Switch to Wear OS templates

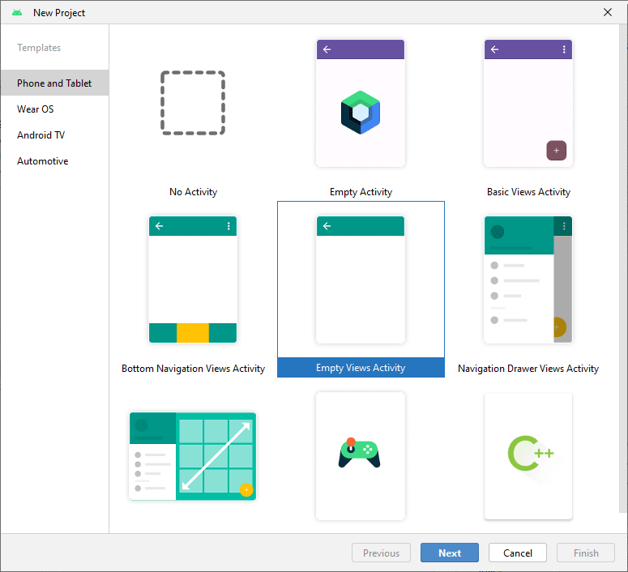tap(54, 109)
